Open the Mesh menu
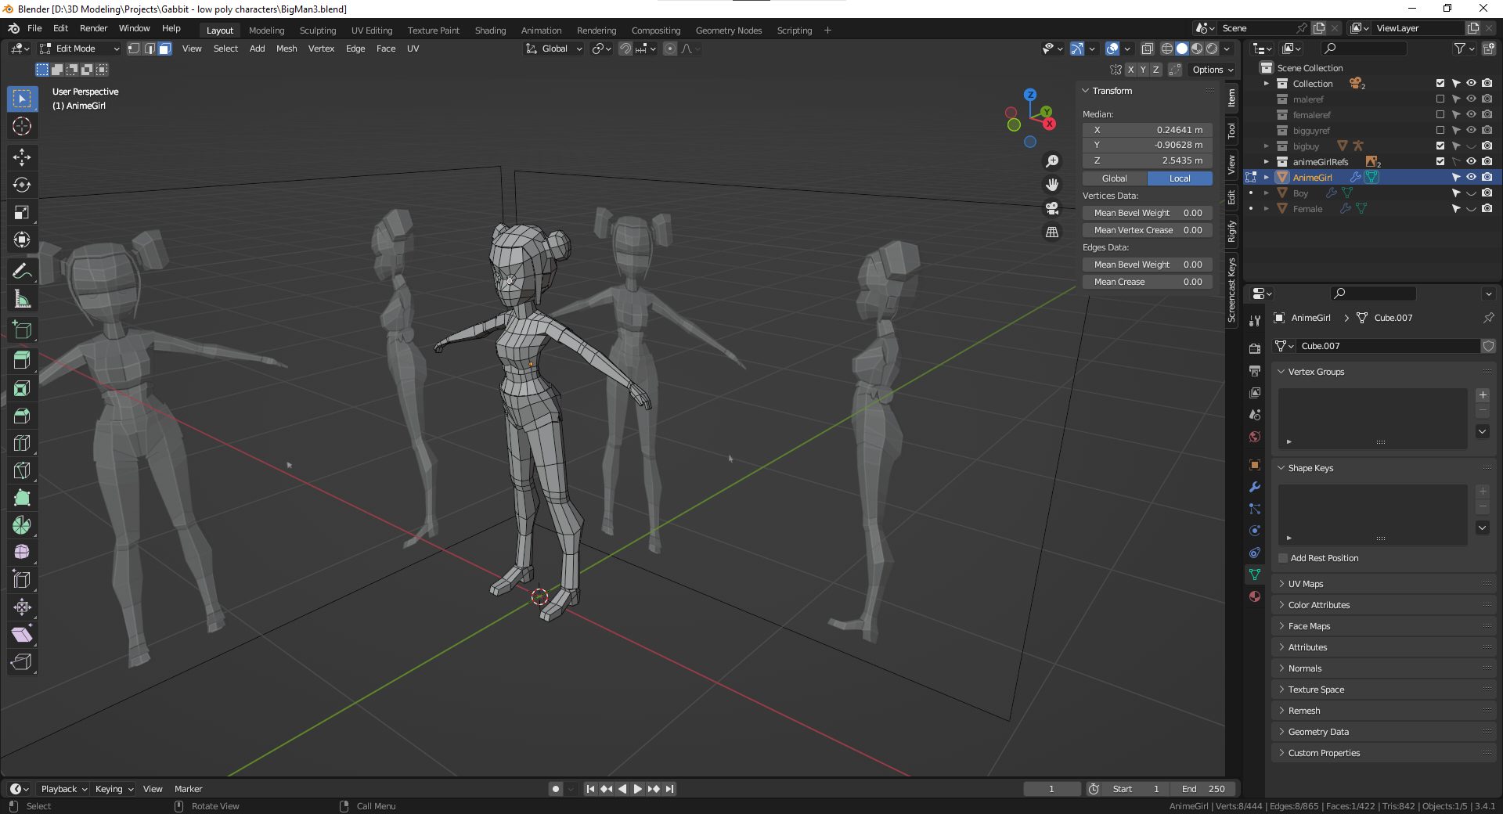1503x814 pixels. tap(287, 49)
